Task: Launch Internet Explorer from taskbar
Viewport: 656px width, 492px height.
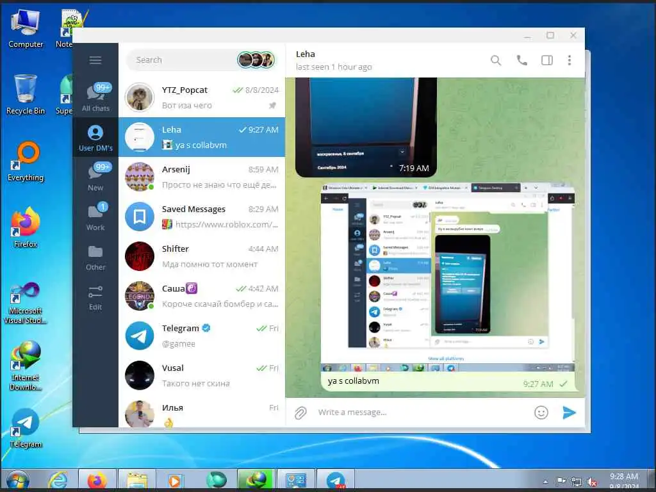Action: [58, 480]
